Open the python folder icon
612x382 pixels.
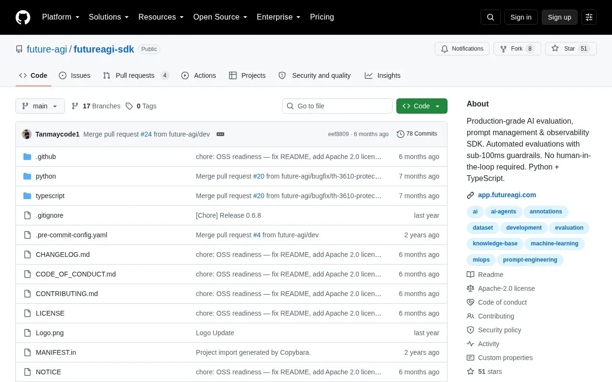coord(27,176)
